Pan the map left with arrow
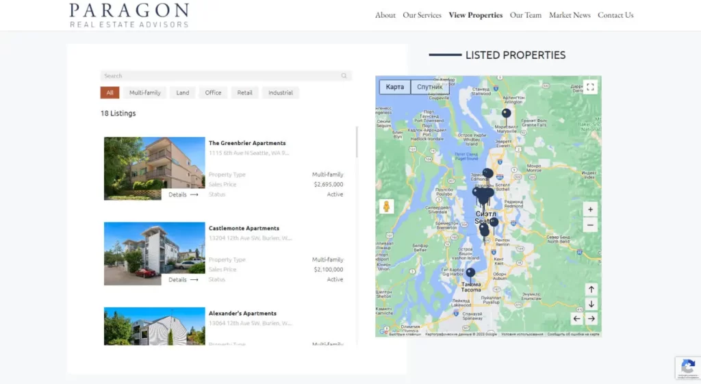The image size is (701, 384). (576, 319)
